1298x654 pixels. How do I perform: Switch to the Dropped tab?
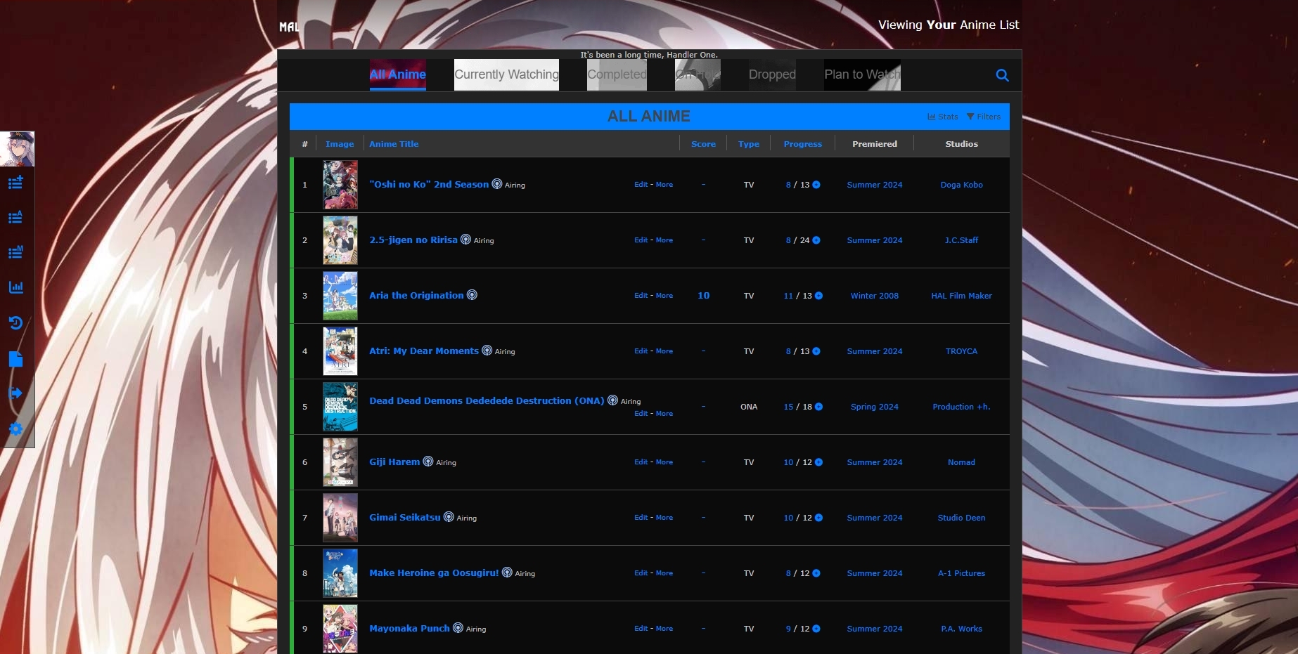[x=772, y=74]
